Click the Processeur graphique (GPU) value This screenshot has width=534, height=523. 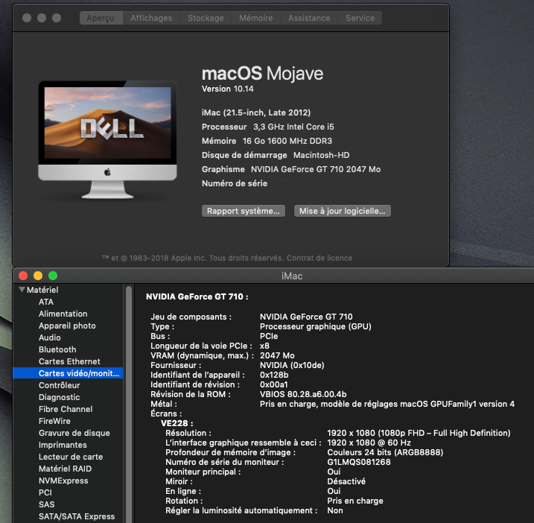315,326
